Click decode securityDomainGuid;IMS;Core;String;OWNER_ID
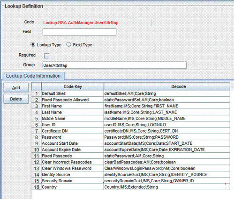234x199 pixels. [x=167, y=181]
